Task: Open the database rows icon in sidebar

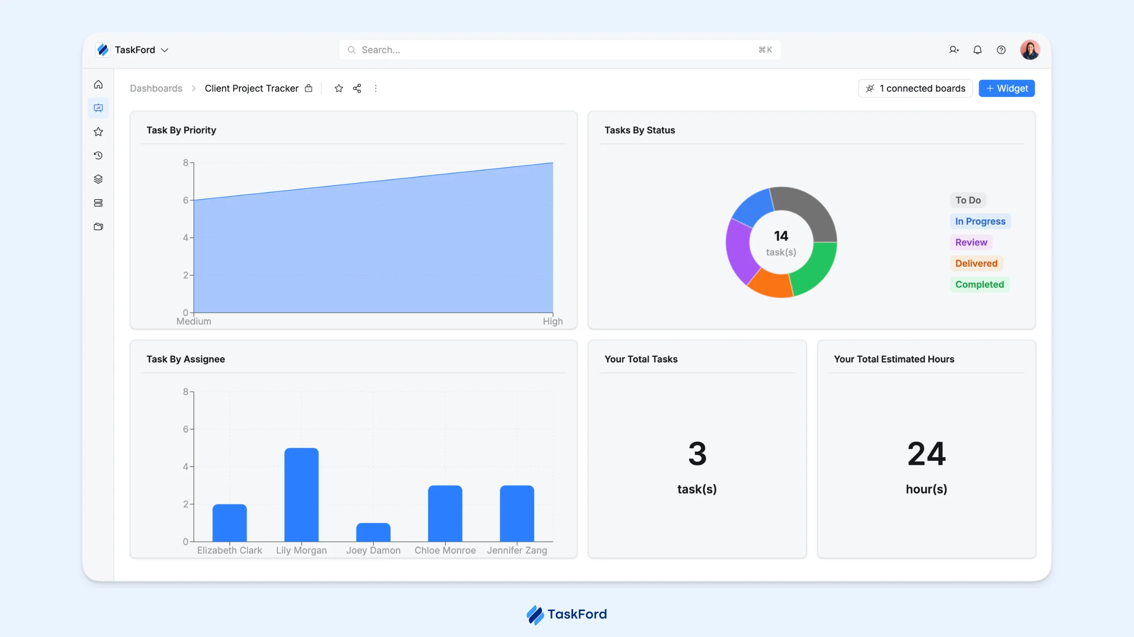Action: (98, 203)
